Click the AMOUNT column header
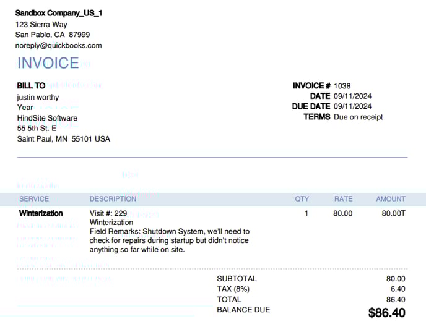Viewport: 426px width, 332px height. [391, 199]
